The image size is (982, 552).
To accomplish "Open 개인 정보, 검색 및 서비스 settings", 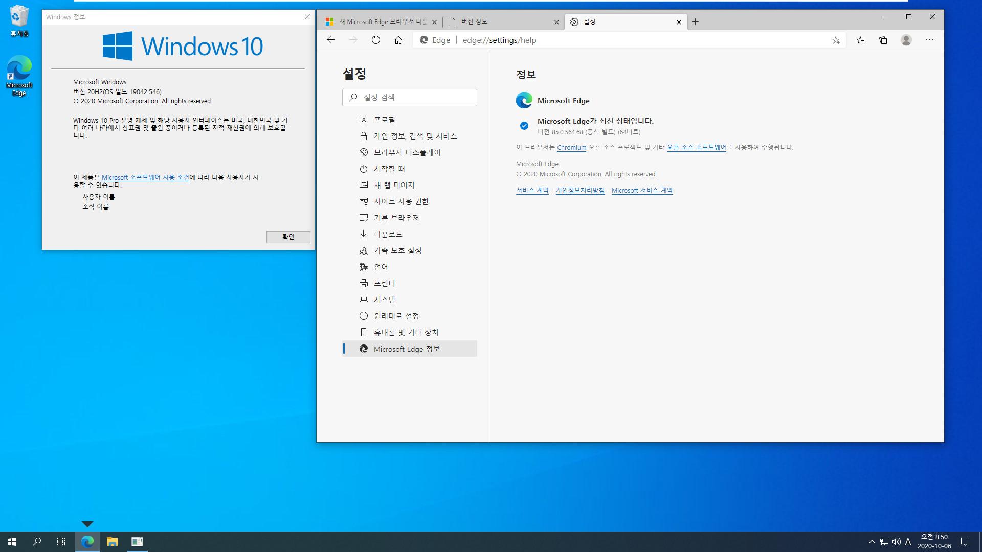I will (410, 136).
